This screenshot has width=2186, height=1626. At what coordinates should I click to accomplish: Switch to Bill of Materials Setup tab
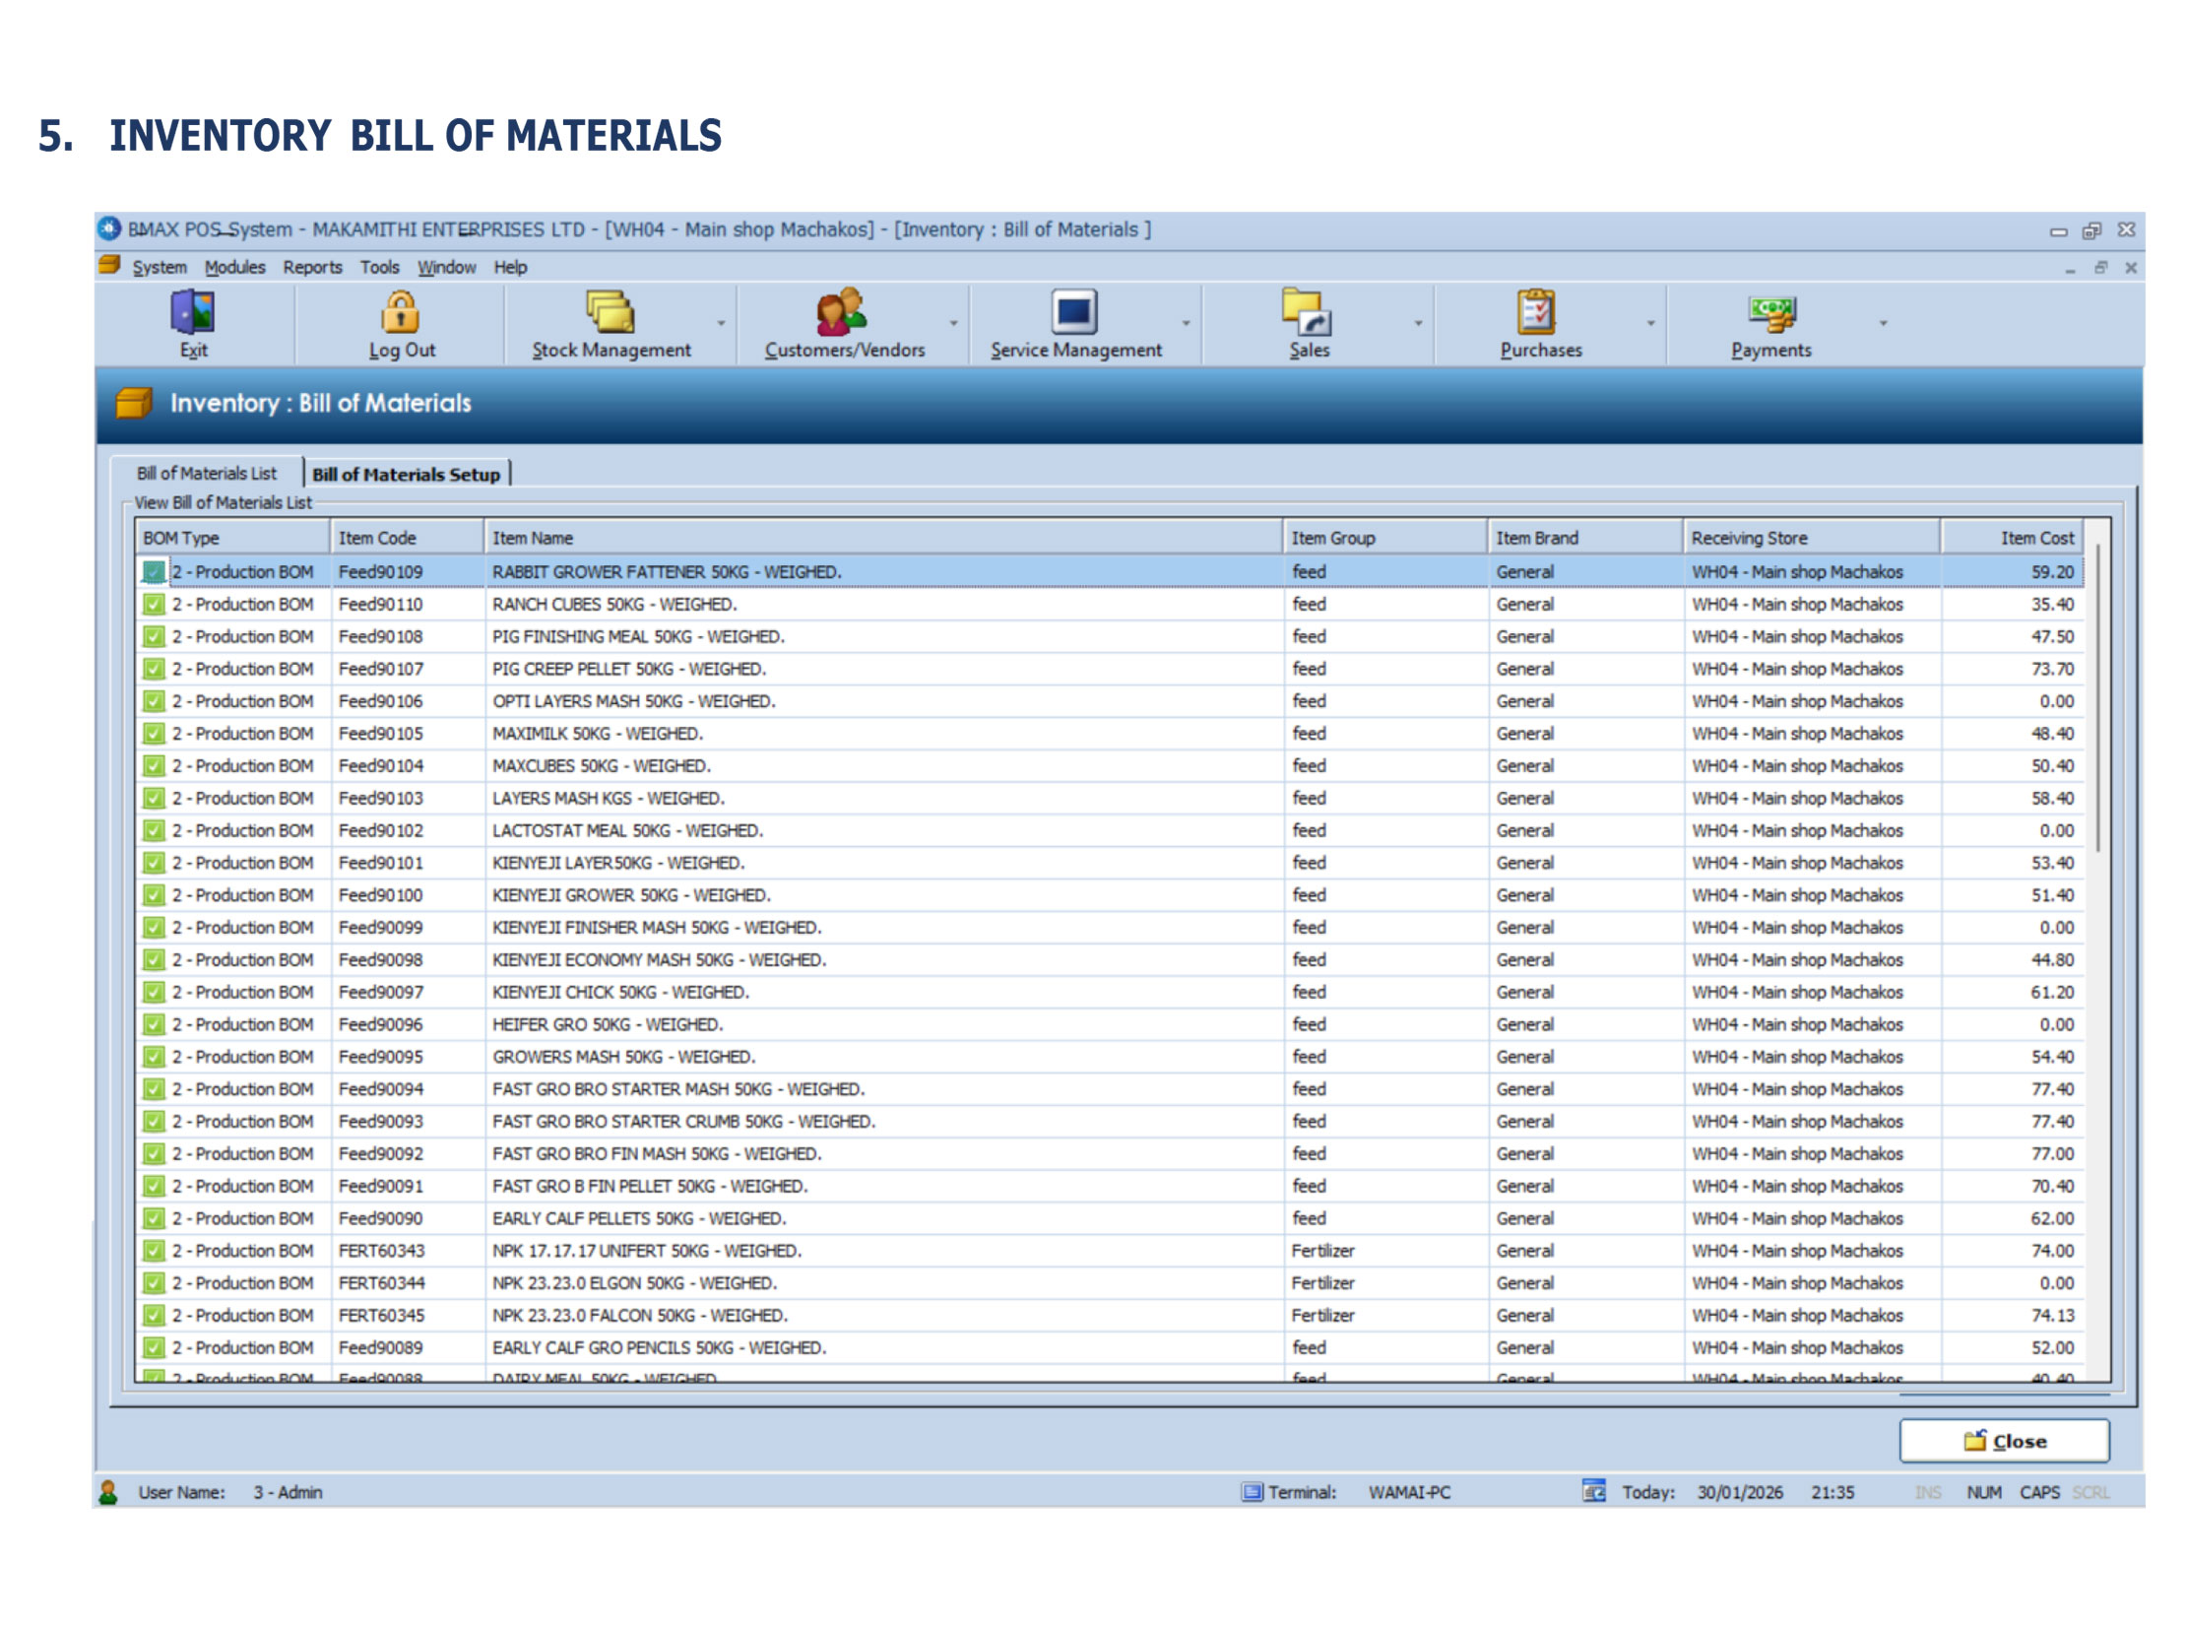(406, 475)
